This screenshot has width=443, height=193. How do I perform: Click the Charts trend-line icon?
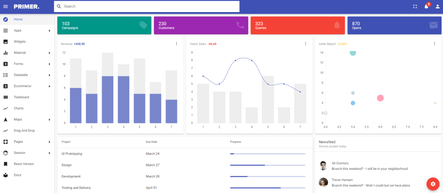[x=6, y=109]
